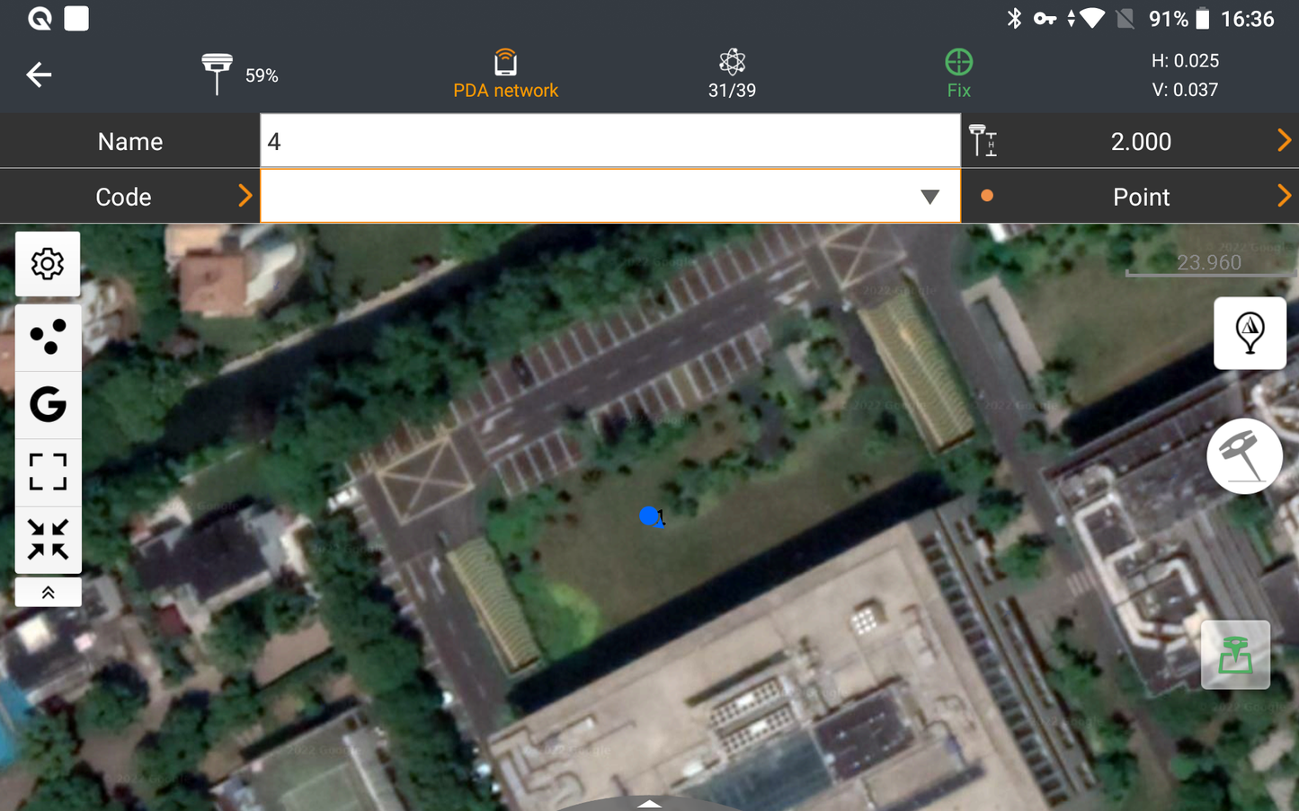Tap the back arrow
This screenshot has height=811, width=1299.
39,75
